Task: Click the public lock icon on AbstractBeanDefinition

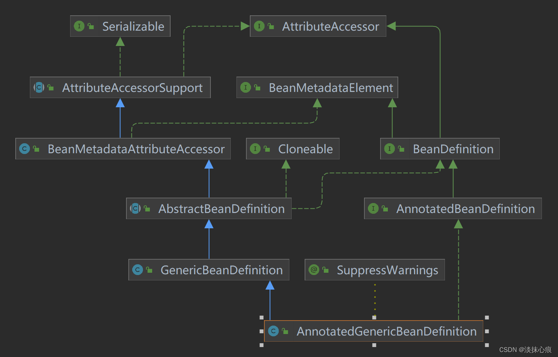Action: (x=147, y=208)
